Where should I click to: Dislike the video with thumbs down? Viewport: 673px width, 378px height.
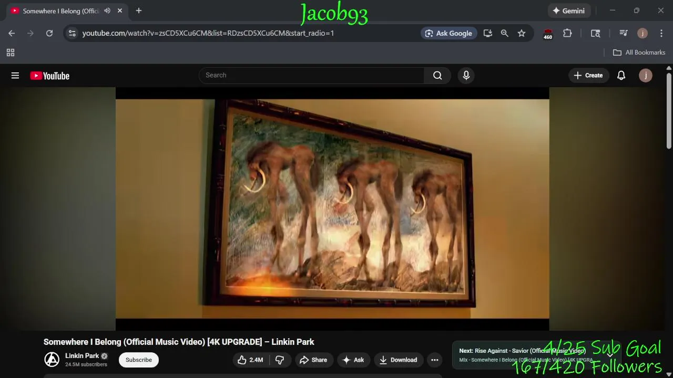tap(280, 360)
